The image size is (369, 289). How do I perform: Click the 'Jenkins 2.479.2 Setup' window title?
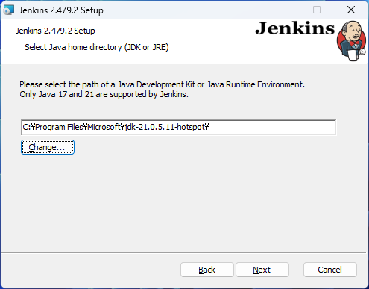[x=61, y=10]
